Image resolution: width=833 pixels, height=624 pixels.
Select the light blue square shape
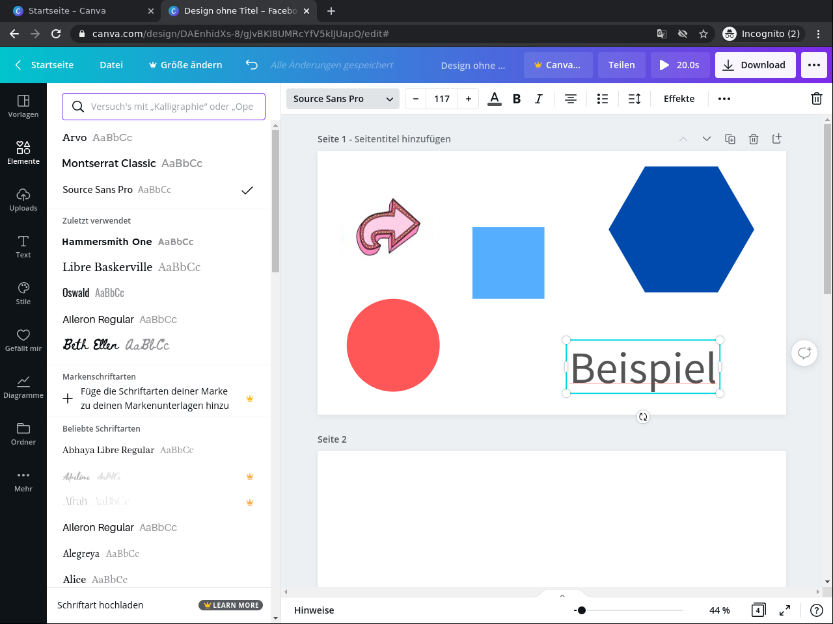point(508,263)
